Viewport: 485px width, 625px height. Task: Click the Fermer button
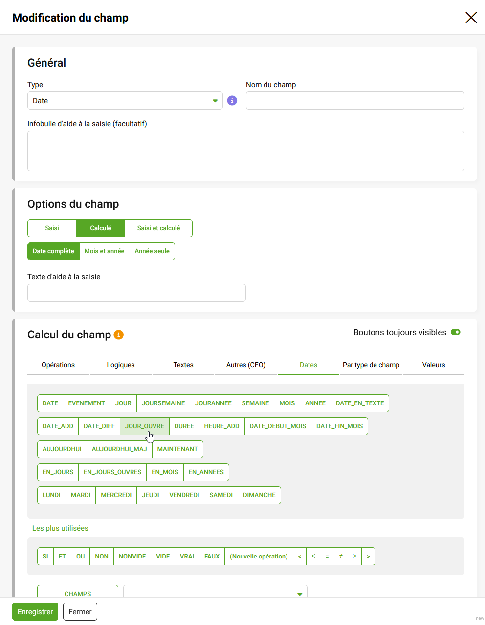coord(80,612)
